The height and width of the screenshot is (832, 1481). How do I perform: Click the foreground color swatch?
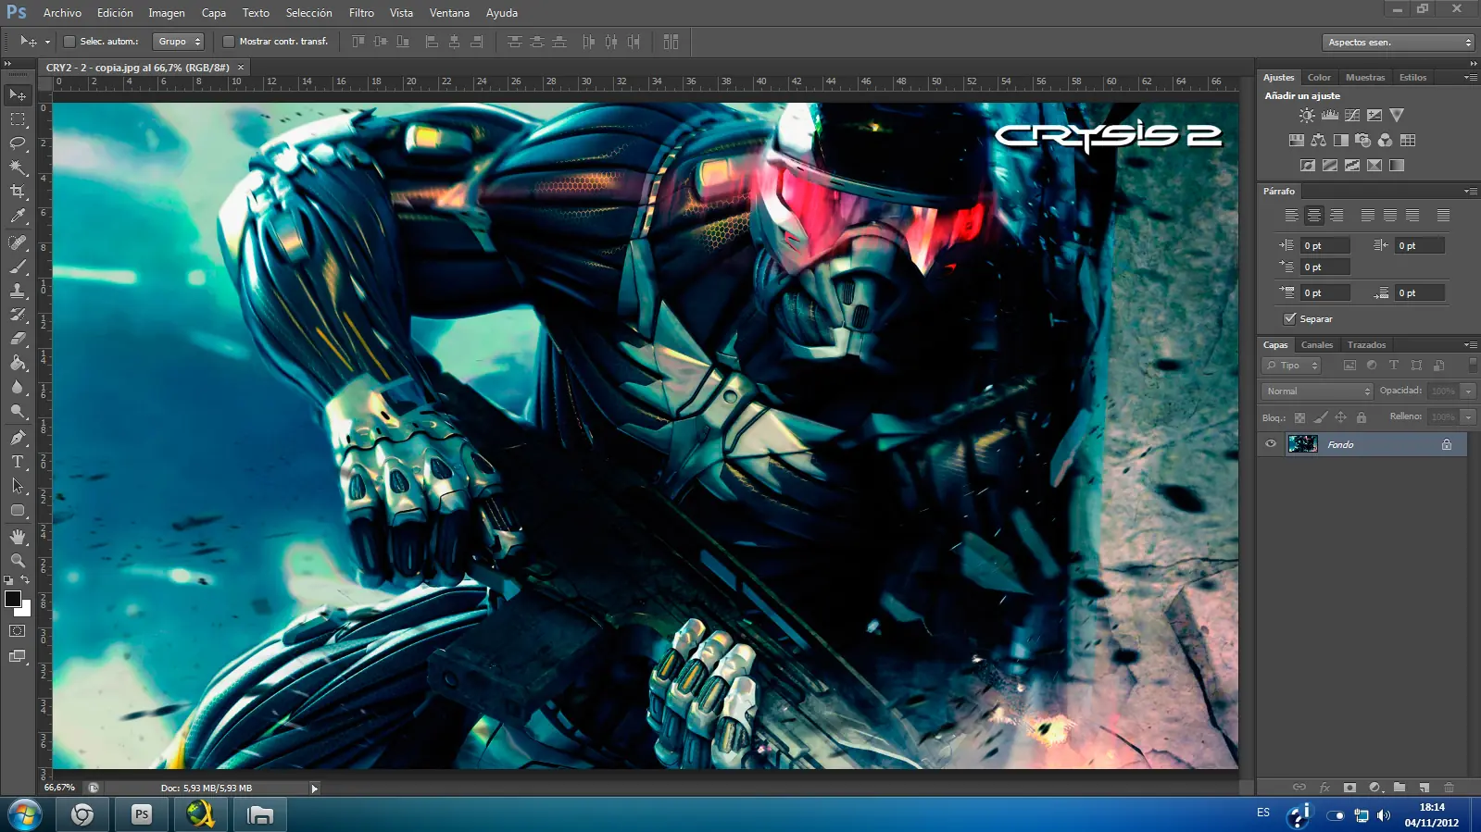point(13,599)
